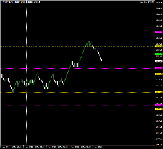Select the green 15240.0 price label
This screenshot has height=149, width=163.
pyautogui.click(x=159, y=54)
